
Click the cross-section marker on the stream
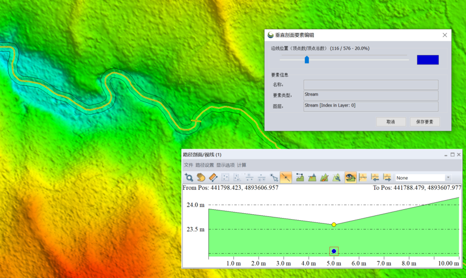[x=196, y=121]
